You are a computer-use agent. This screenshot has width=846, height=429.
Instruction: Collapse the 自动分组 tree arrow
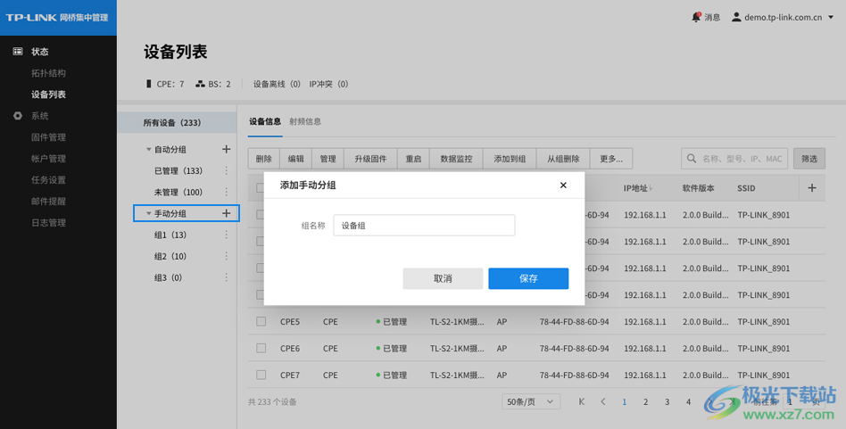[x=149, y=149]
